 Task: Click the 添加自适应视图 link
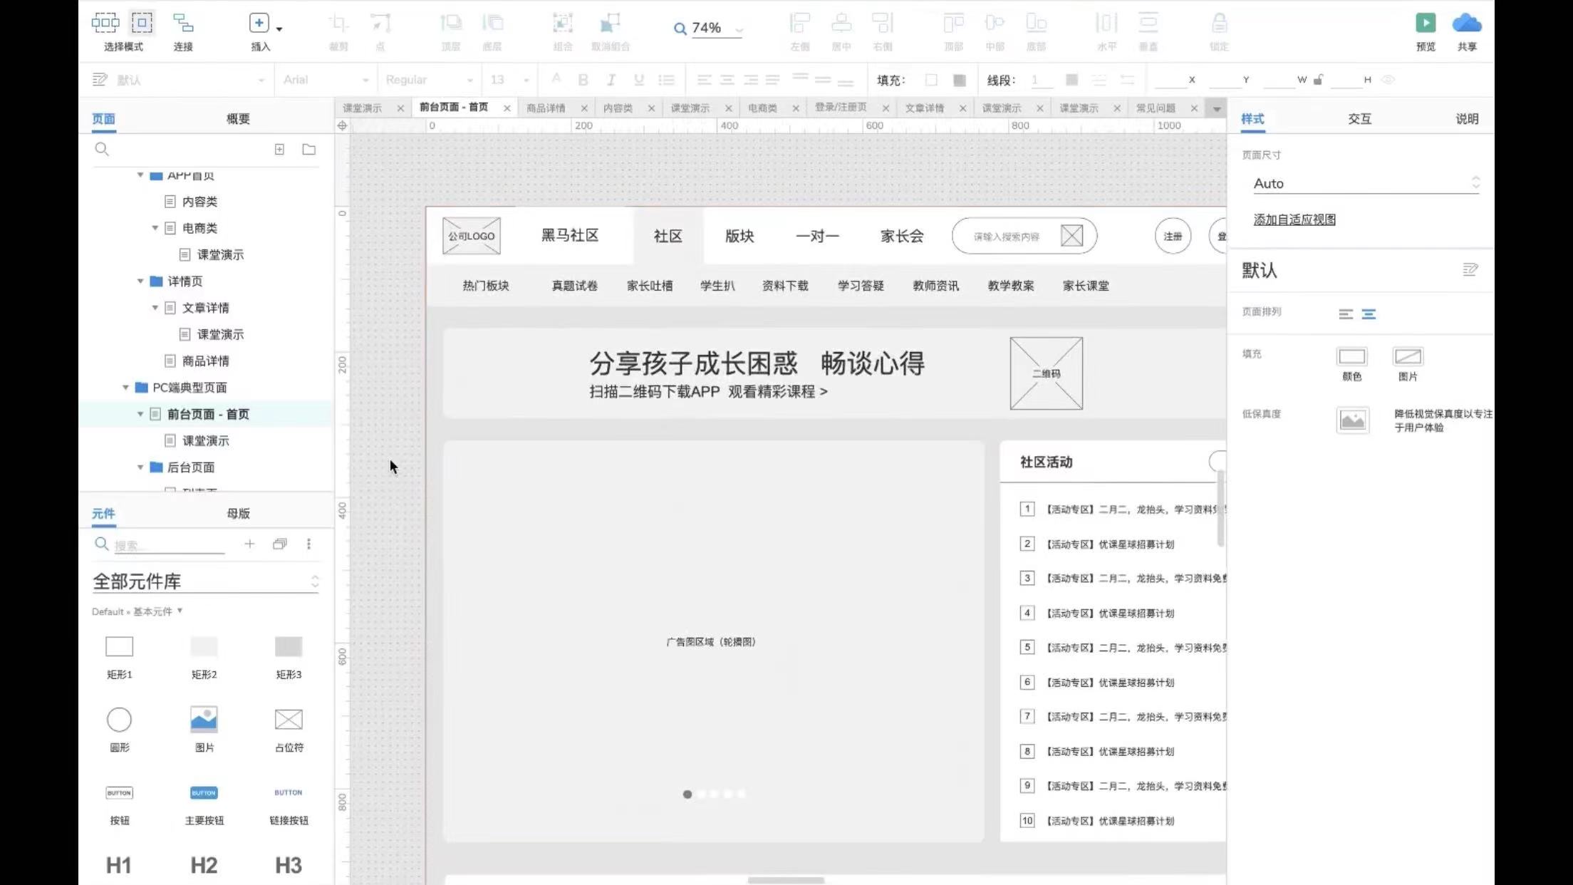click(x=1294, y=219)
